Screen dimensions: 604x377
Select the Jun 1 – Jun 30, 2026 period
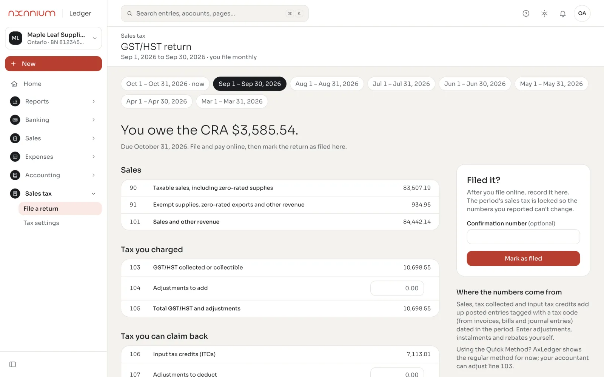click(x=475, y=84)
